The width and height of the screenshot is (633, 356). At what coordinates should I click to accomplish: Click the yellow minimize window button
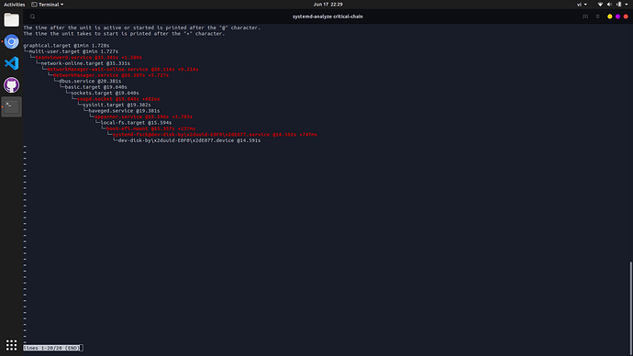point(609,17)
